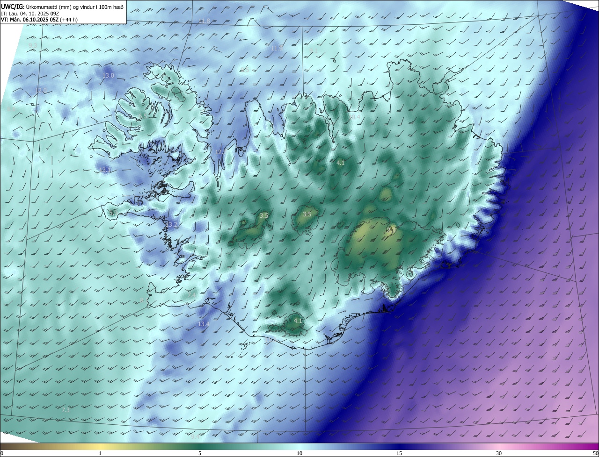Click the 0 tick on the color scale
This screenshot has height=457, width=599.
pos(2,453)
